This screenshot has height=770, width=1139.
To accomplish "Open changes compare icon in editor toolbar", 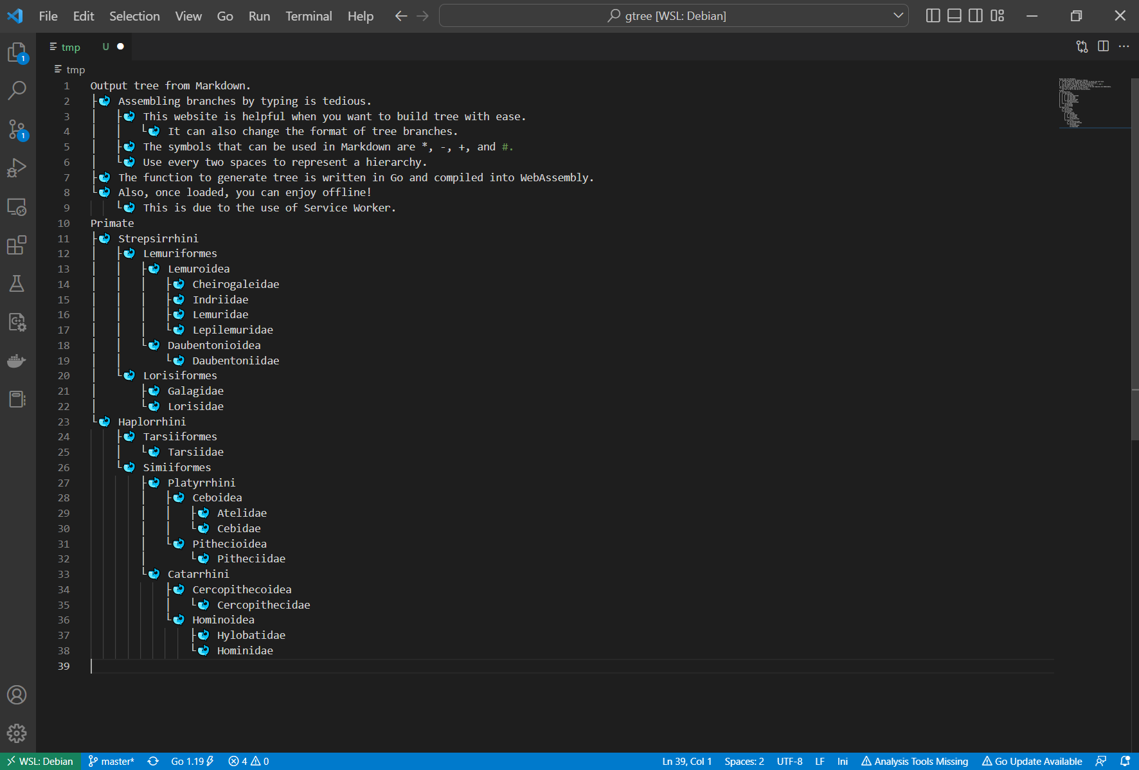I will pyautogui.click(x=1082, y=46).
